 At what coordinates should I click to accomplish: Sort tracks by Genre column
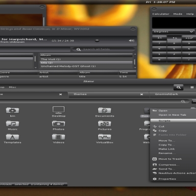tap(19, 73)
